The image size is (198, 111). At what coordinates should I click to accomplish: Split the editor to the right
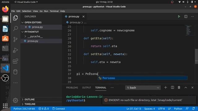pos(186,16)
